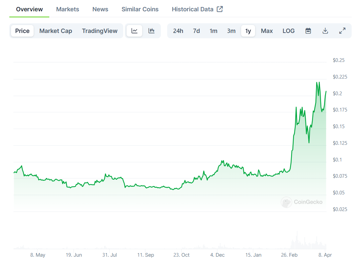Click the external link icon beside Historical Data

(x=220, y=9)
